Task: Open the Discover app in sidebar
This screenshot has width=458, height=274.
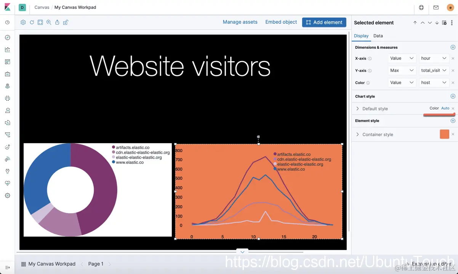Action: click(x=7, y=38)
